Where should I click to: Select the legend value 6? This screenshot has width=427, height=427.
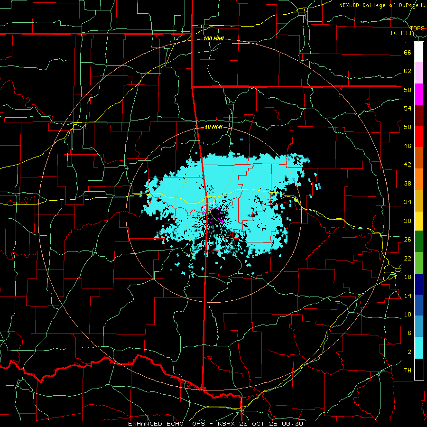[409, 333]
